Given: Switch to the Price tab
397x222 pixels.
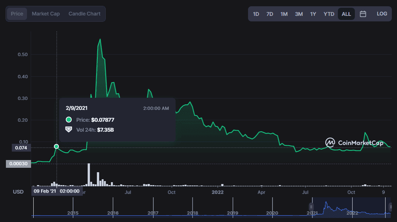Looking at the screenshot, I should click(x=17, y=14).
